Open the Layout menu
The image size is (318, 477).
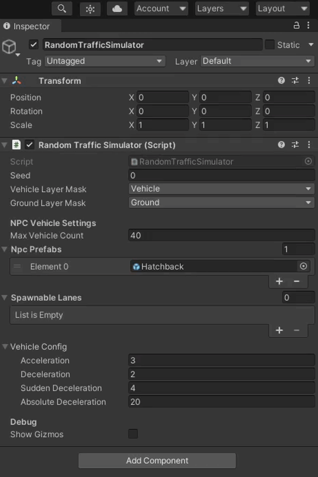pos(282,8)
